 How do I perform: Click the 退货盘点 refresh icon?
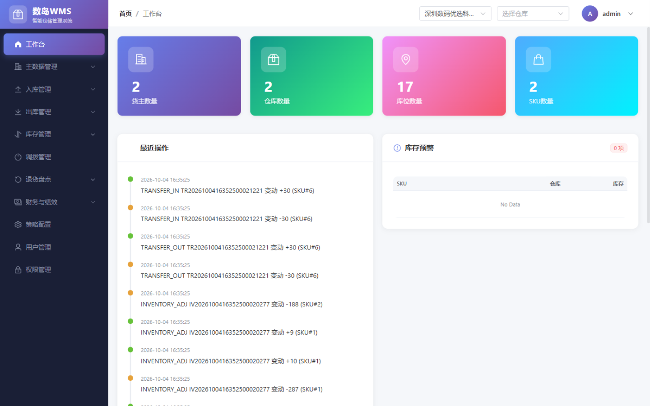tap(18, 180)
